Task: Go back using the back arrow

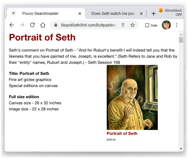Action: click(x=12, y=25)
